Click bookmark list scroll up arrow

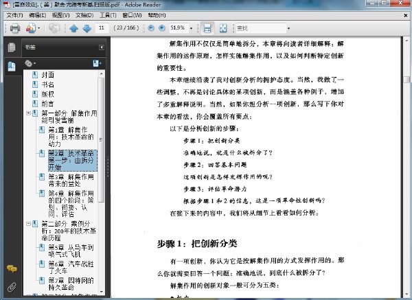(x=102, y=74)
